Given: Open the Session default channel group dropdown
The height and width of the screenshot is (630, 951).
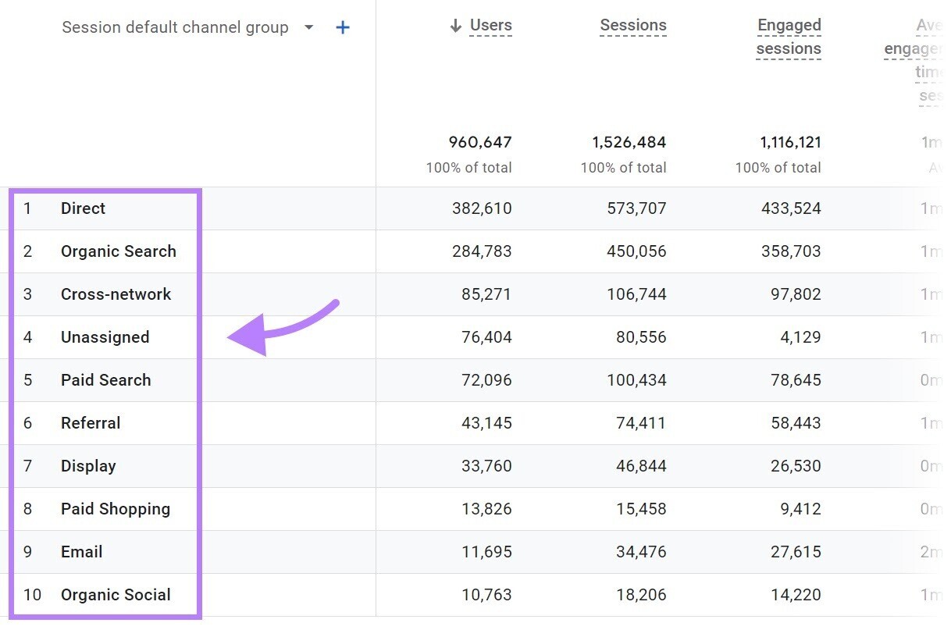Looking at the screenshot, I should tap(308, 27).
